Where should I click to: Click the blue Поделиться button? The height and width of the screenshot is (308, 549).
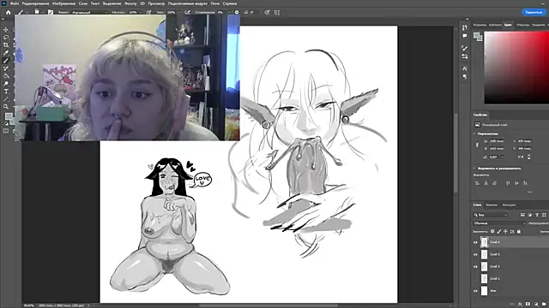pos(534,12)
